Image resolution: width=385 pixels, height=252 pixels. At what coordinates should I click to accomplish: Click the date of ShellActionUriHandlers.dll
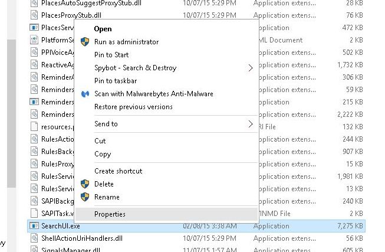click(209, 238)
